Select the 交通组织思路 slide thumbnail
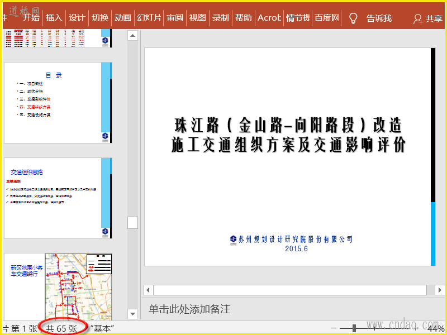Image resolution: width=447 pixels, height=335 pixels. (x=58, y=198)
